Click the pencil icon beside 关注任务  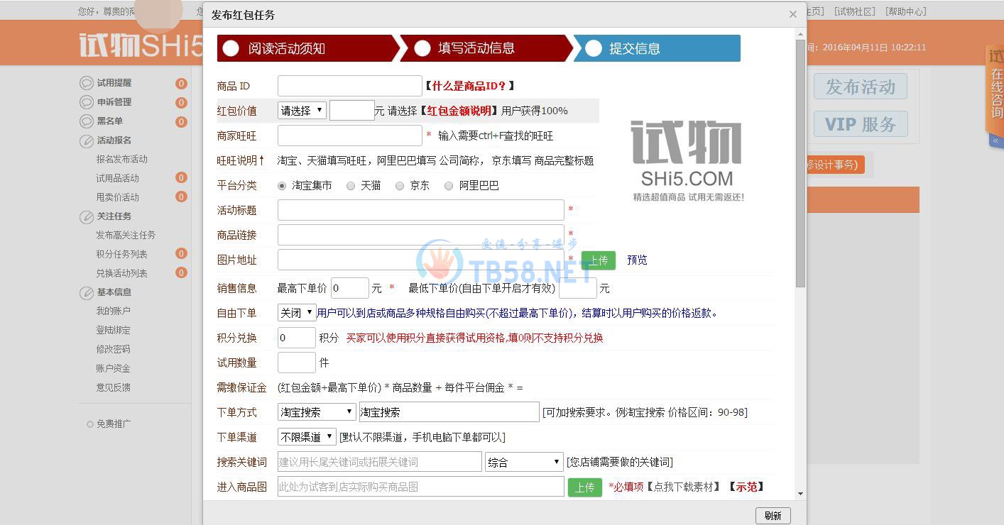(87, 216)
